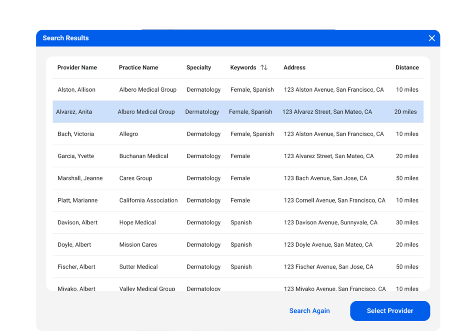The image size is (476, 331).
Task: Click the Select Provider button
Action: 390,311
